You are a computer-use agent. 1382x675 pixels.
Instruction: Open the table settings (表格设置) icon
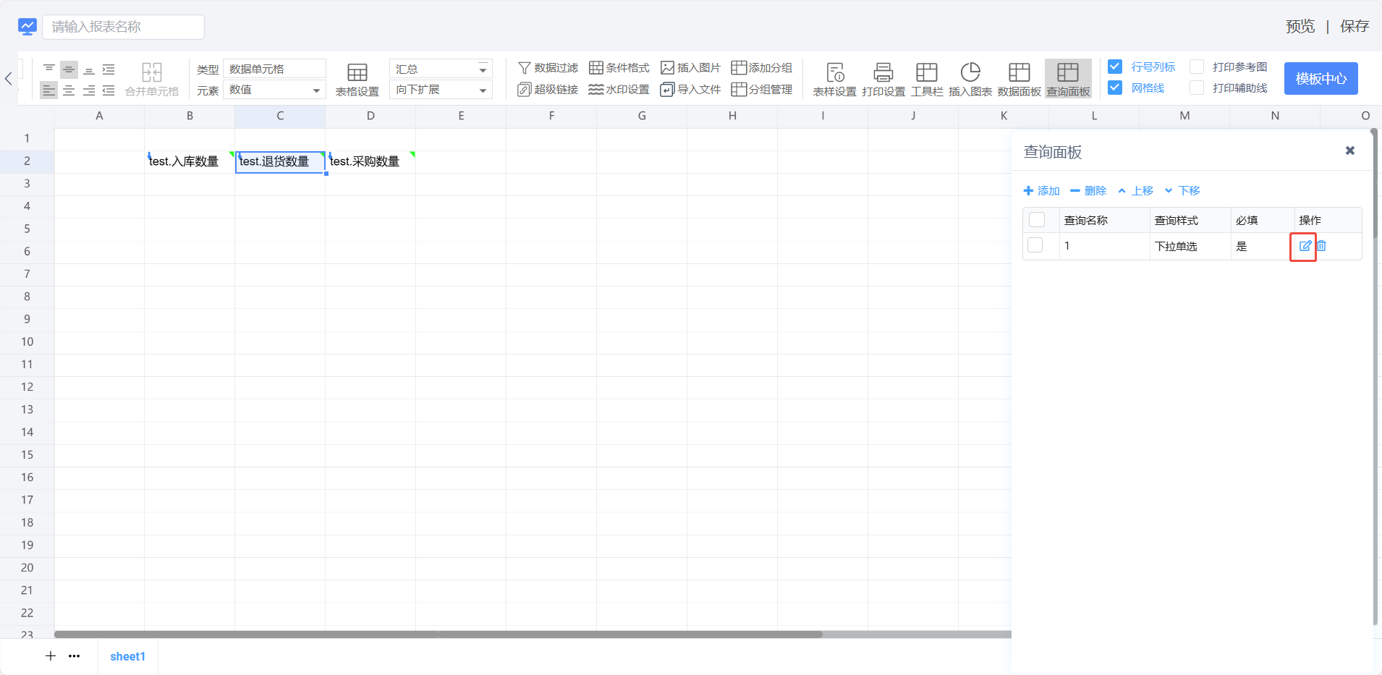click(x=357, y=73)
